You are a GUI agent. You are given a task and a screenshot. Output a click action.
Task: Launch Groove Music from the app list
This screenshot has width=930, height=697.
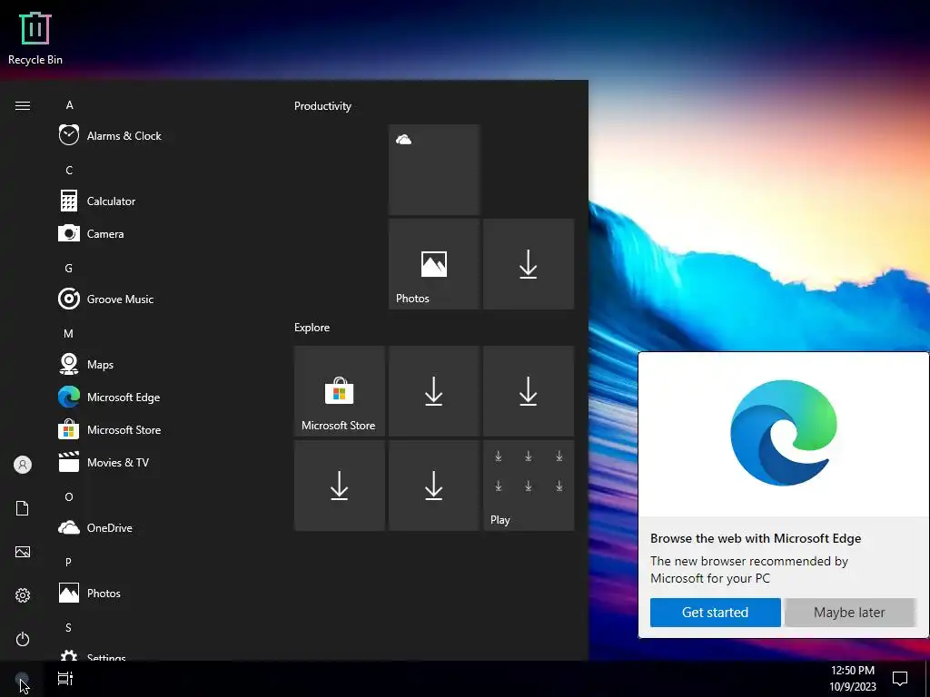tap(106, 299)
